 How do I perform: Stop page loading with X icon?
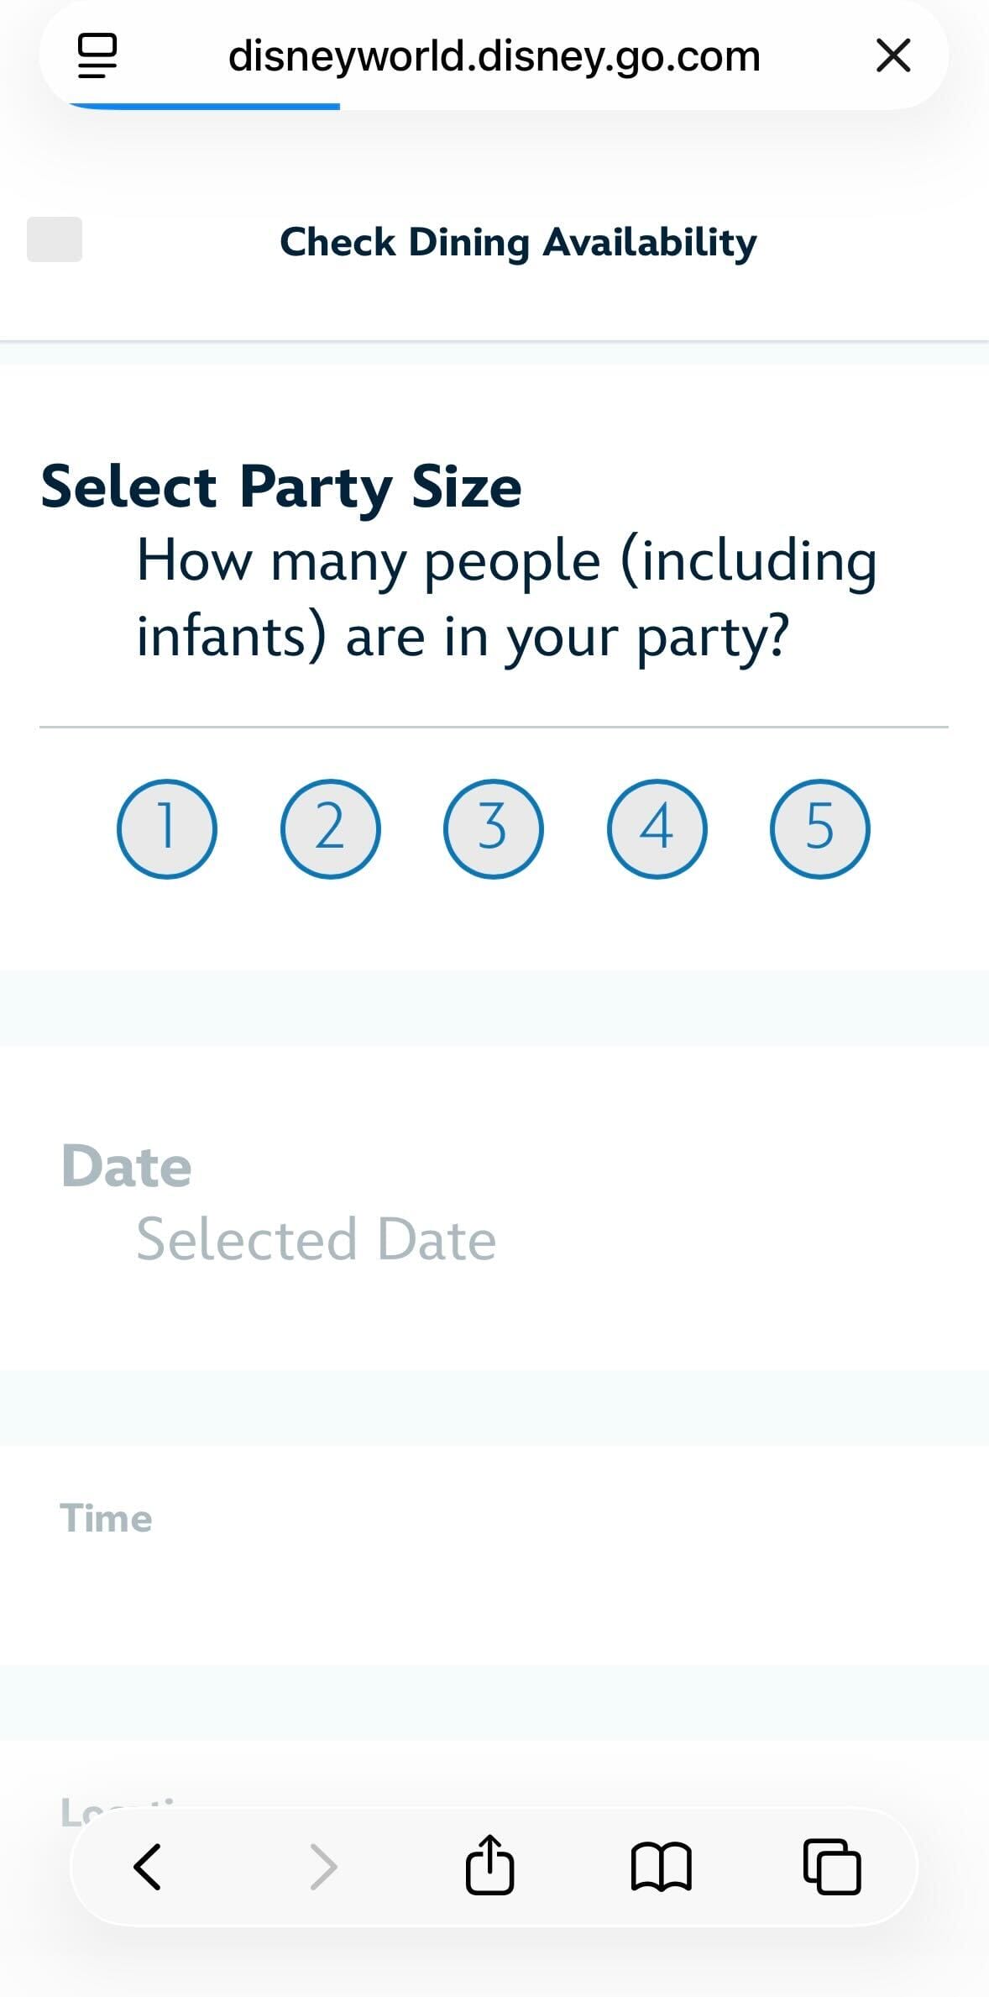point(892,56)
